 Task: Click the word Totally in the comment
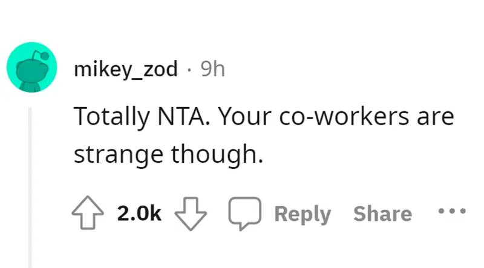[112, 117]
